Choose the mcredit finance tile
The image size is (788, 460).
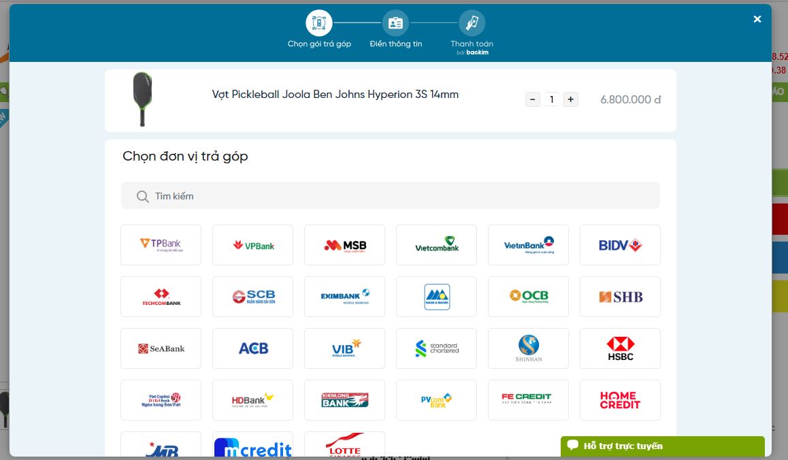252,444
